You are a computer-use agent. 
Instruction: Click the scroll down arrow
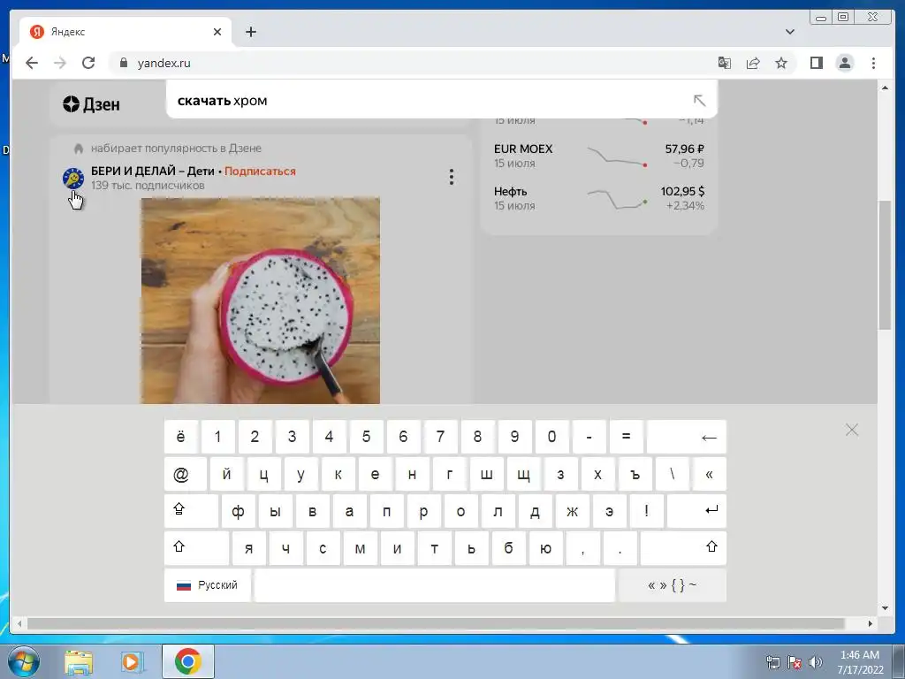coord(885,607)
